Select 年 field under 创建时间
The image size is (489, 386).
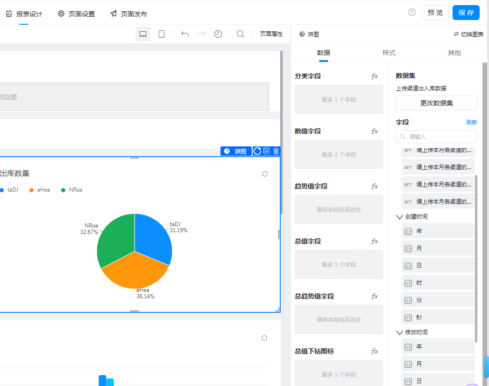438,231
